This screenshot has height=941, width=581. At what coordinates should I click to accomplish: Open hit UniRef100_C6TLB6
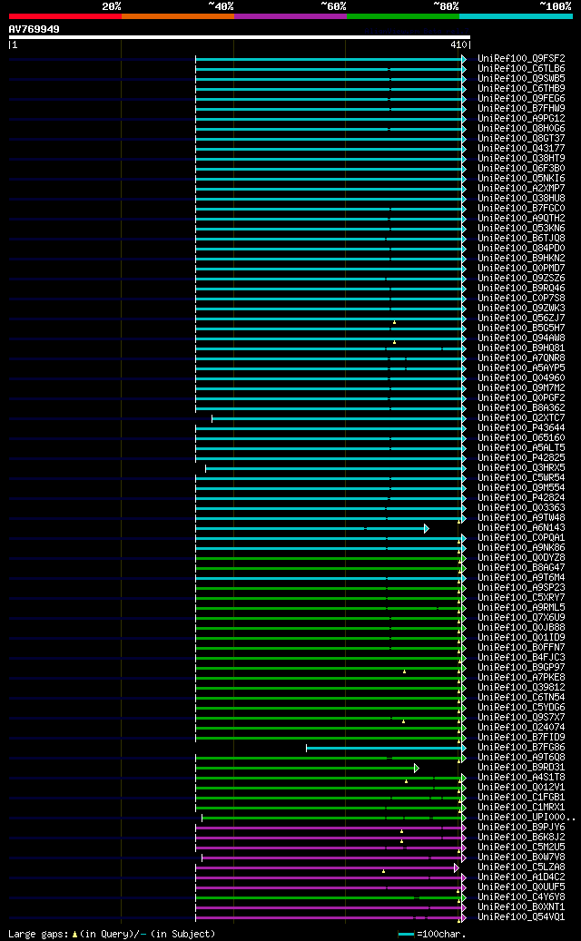click(521, 69)
